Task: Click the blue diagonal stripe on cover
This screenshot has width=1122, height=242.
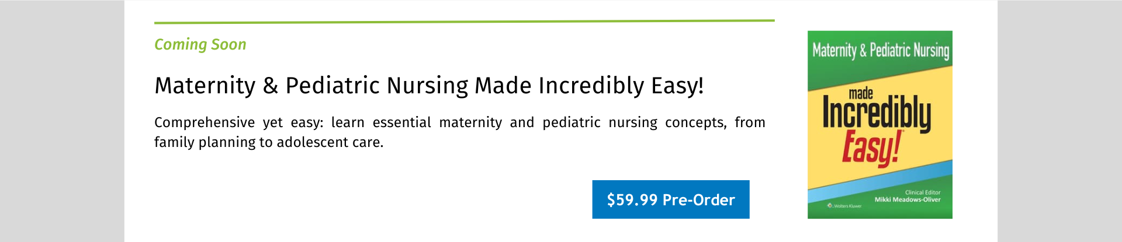Action: click(880, 182)
